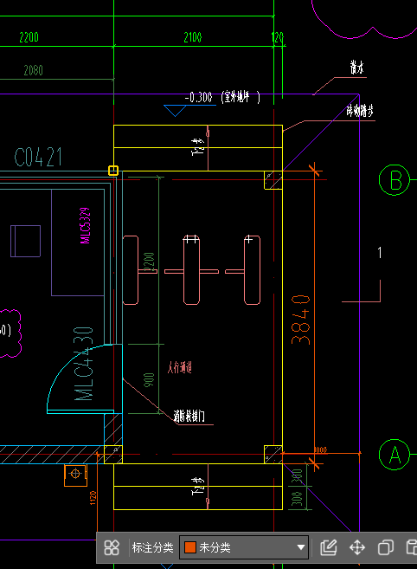Click the 人行通道 label text
Viewport: 417px width, 569px height.
tap(180, 367)
